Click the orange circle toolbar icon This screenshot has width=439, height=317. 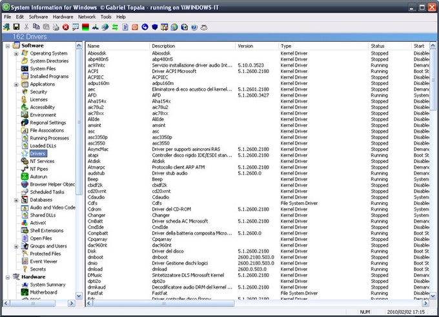[x=135, y=27]
